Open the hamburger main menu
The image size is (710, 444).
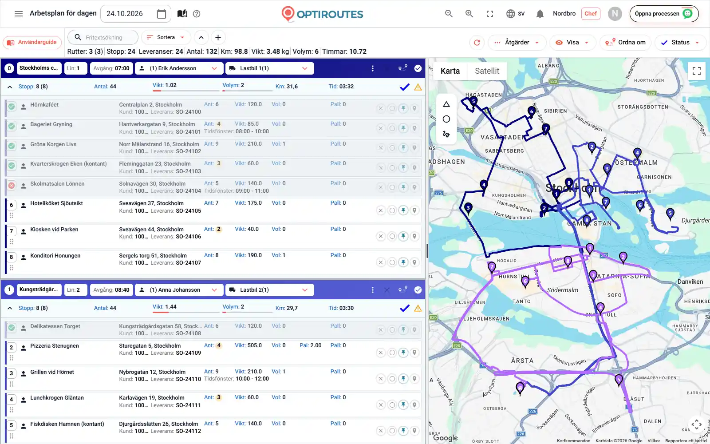pyautogui.click(x=19, y=14)
